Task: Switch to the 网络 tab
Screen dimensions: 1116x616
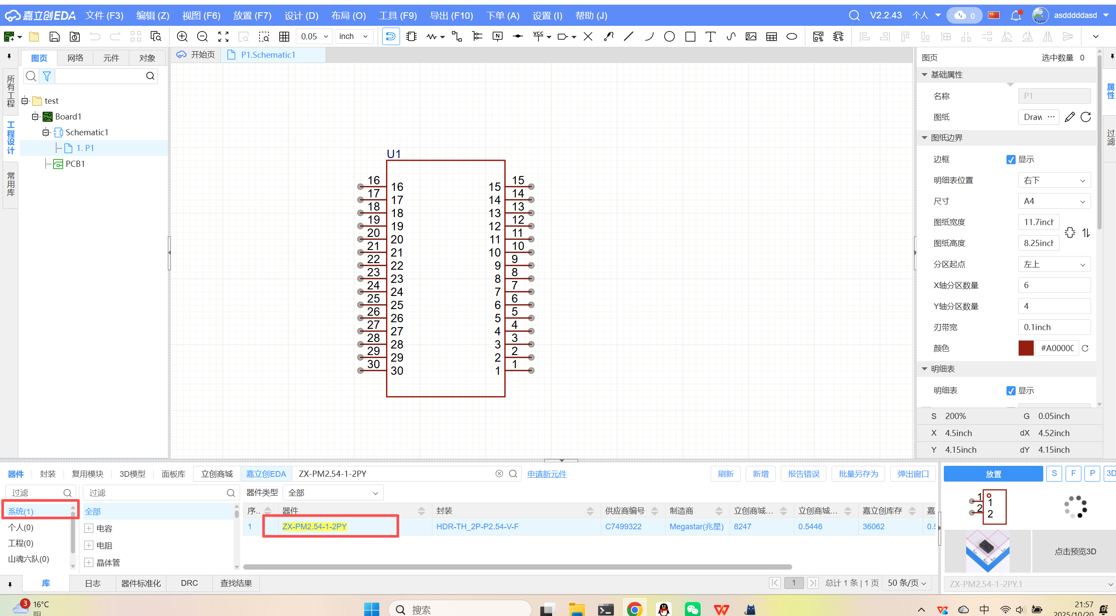Action: 75,58
